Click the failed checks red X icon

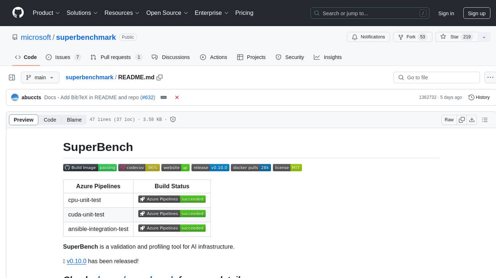pyautogui.click(x=177, y=98)
